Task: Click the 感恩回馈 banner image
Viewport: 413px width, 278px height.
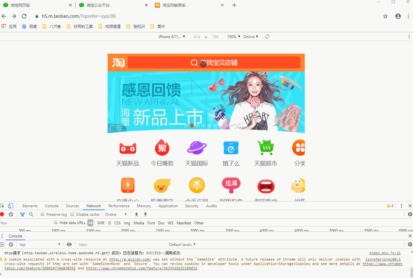Action: pos(206,102)
